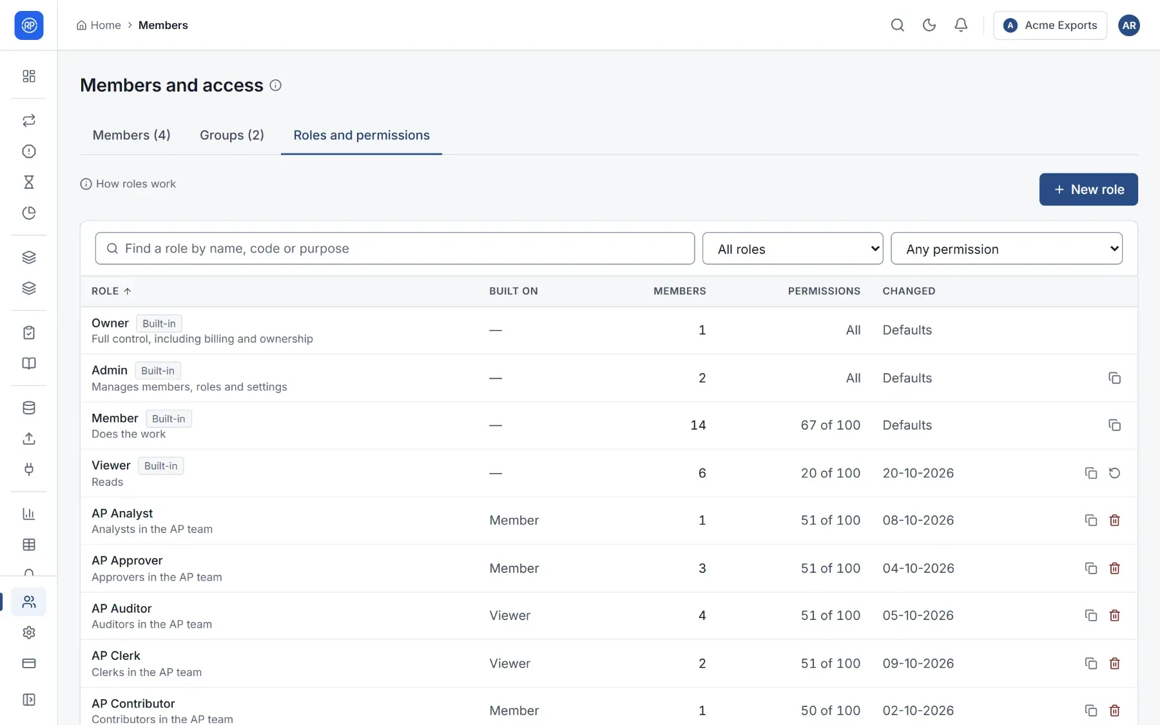
Task: Open plug integrations icon in sidebar
Action: (x=29, y=469)
